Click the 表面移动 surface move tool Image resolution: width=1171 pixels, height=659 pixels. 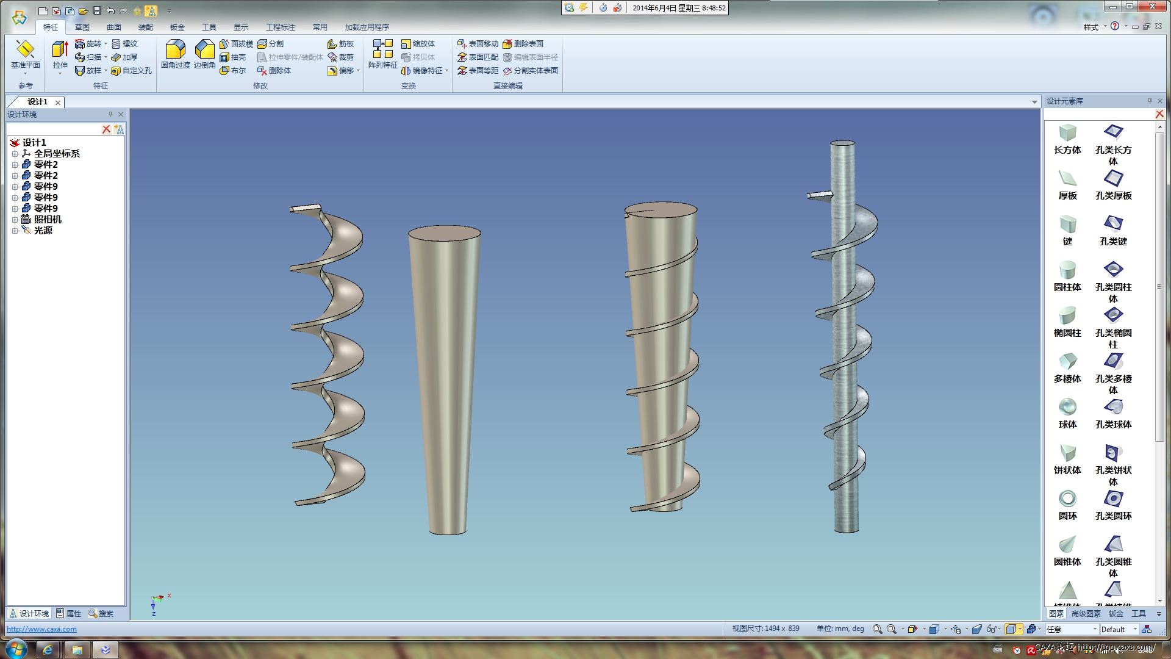[478, 44]
